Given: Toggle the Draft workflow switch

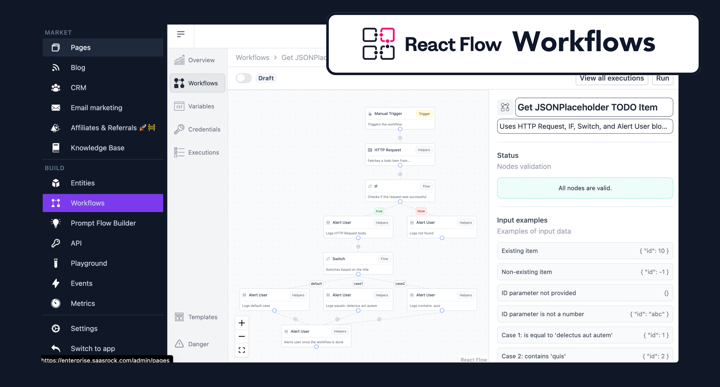Looking at the screenshot, I should [244, 78].
